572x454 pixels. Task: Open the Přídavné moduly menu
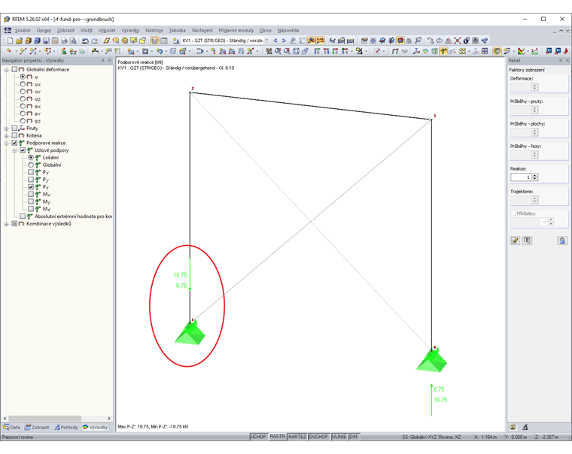point(236,30)
